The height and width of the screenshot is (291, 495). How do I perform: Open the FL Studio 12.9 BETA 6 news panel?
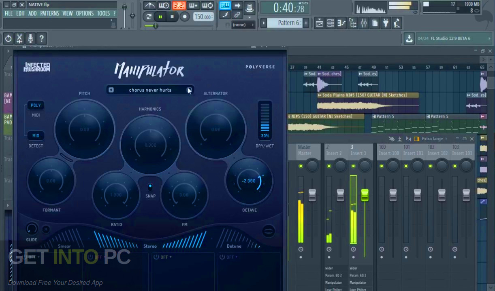click(x=453, y=39)
